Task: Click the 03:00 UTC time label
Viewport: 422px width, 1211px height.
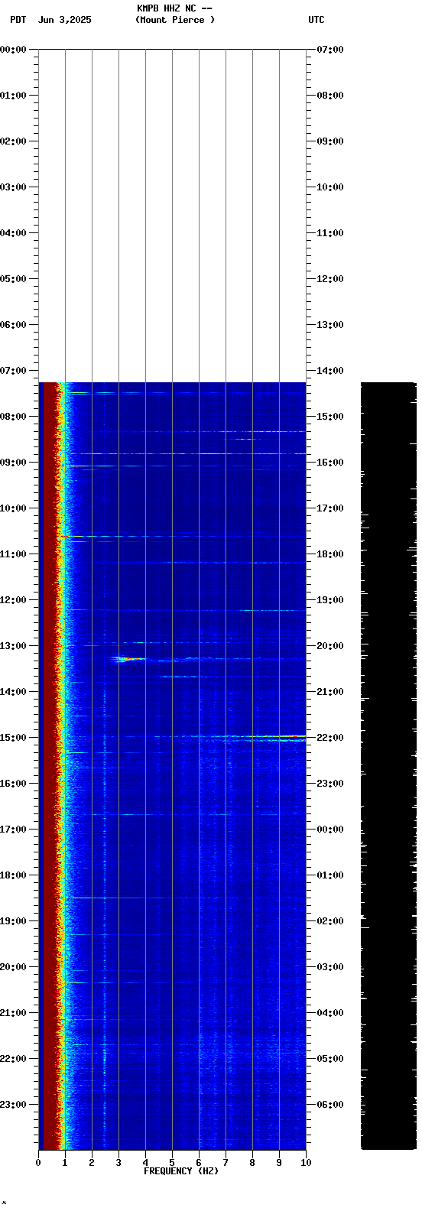Action: coord(330,967)
